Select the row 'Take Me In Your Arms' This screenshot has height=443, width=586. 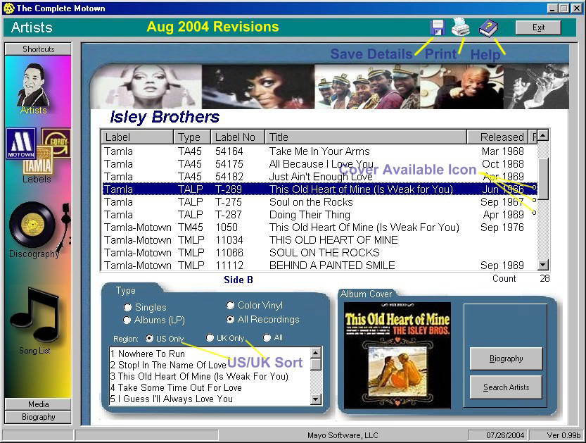click(319, 151)
